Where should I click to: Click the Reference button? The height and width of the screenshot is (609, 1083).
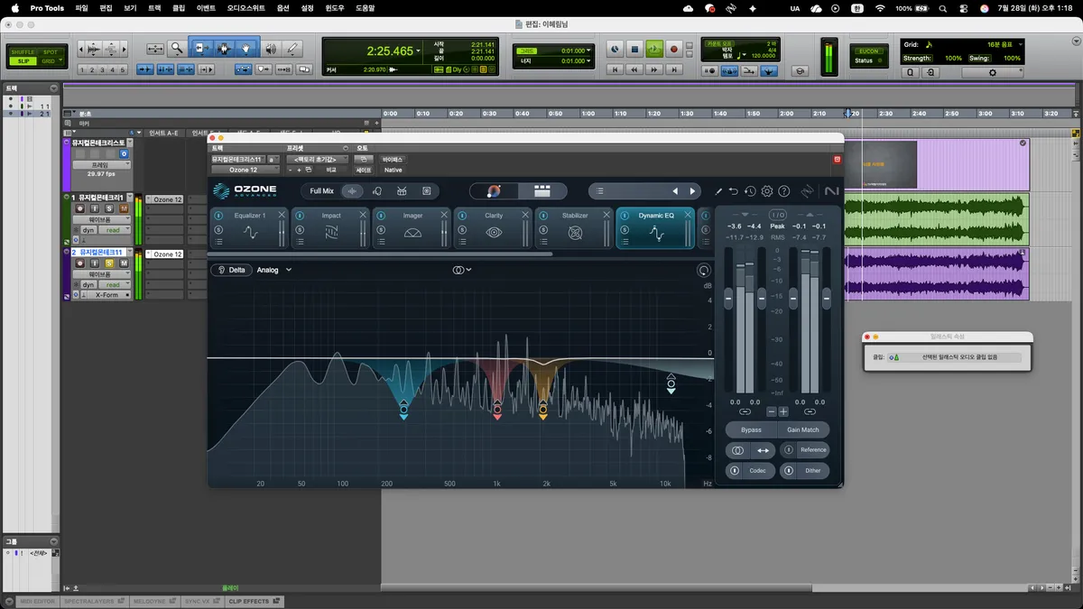click(x=805, y=449)
